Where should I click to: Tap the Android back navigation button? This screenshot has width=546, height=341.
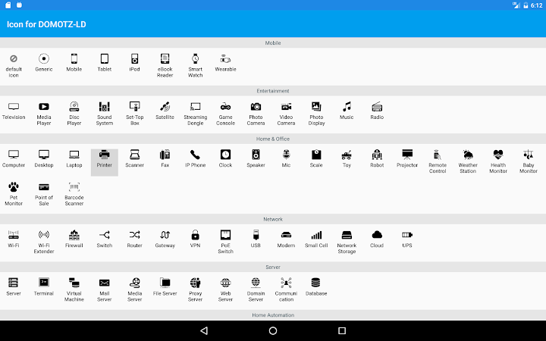point(205,330)
